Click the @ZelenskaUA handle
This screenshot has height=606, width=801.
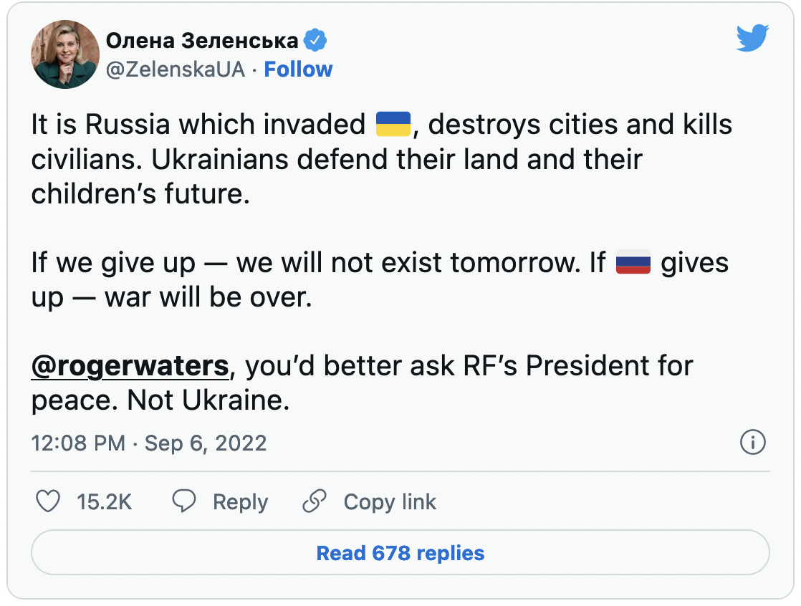[176, 69]
